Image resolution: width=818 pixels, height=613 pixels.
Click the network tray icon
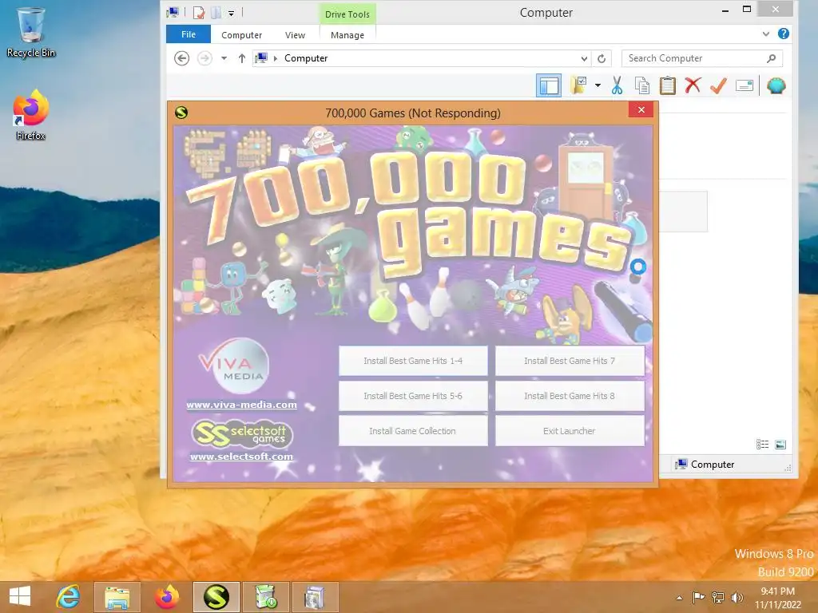pyautogui.click(x=718, y=597)
